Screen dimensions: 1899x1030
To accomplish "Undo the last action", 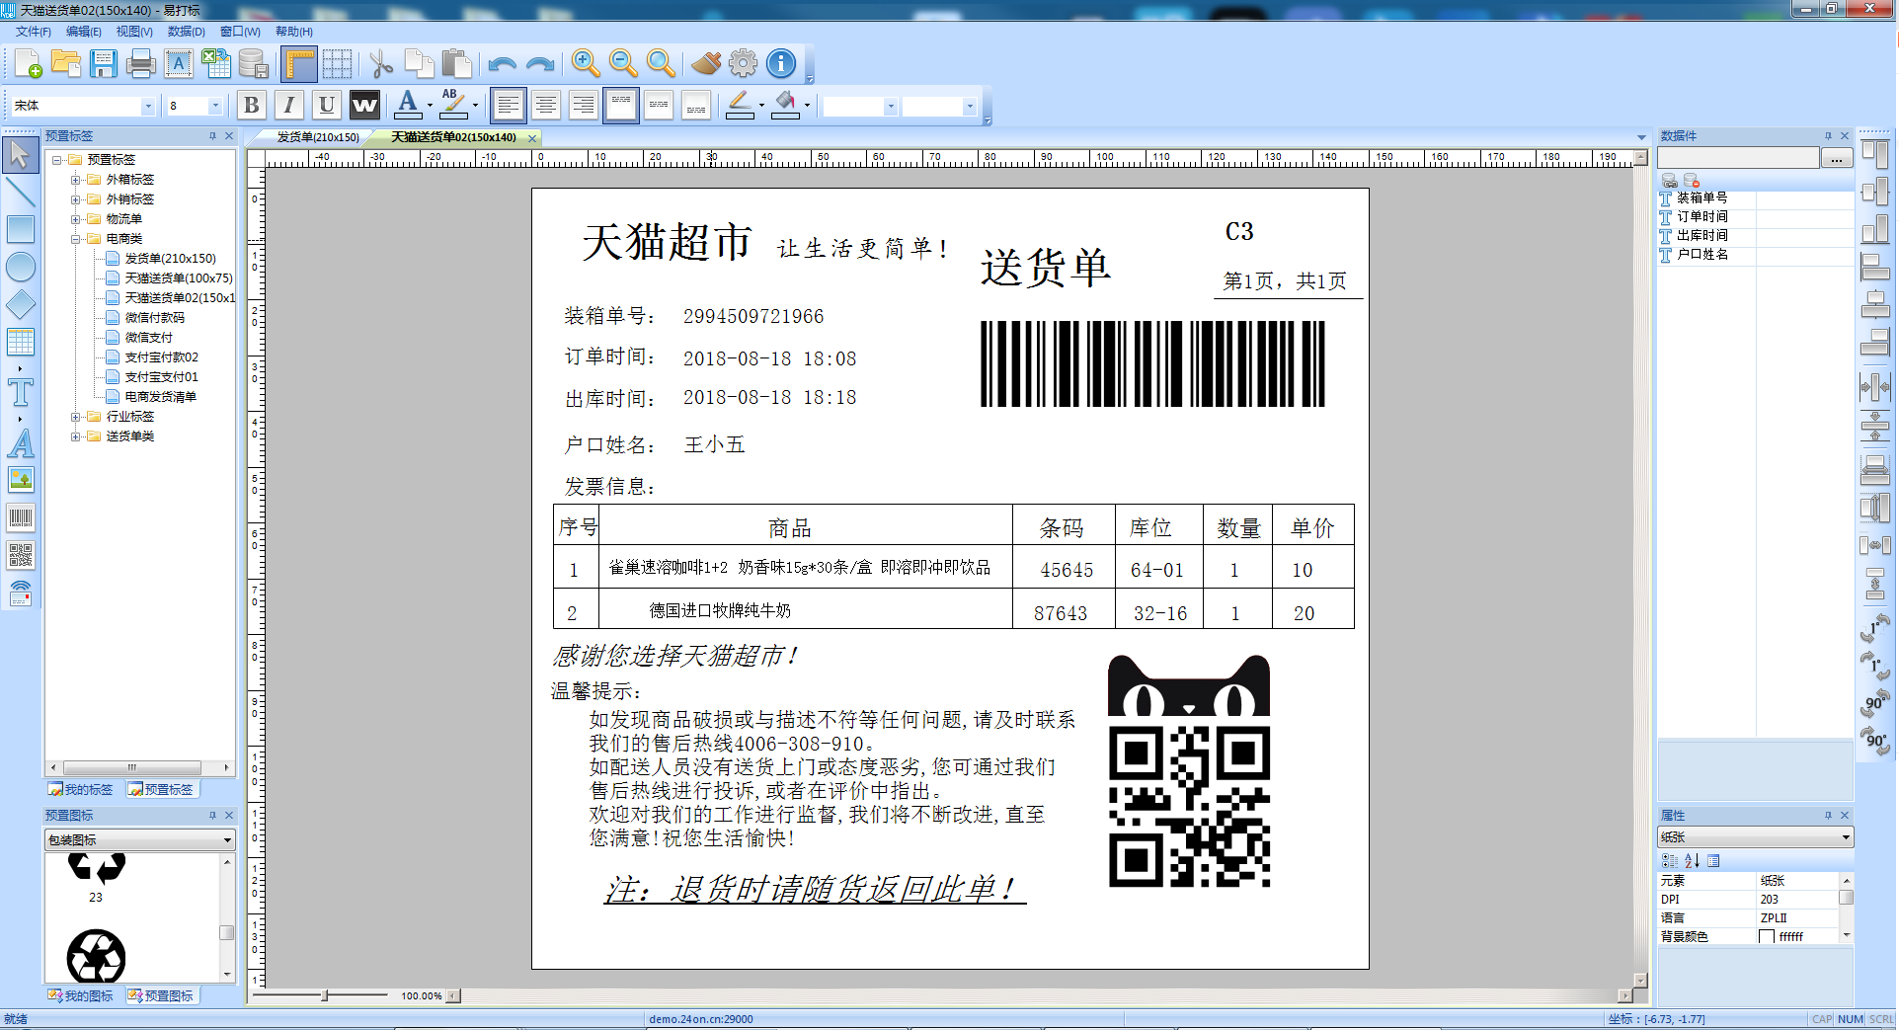I will [x=502, y=64].
